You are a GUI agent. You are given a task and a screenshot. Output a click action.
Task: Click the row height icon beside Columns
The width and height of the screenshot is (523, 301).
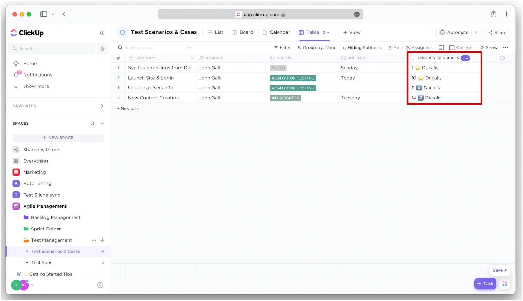pyautogui.click(x=442, y=48)
